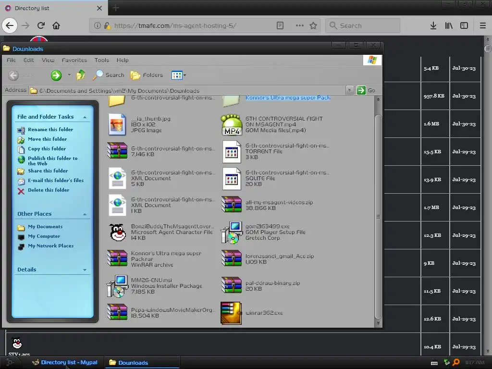492x369 pixels.
Task: Click Publish this folder to the Web
Action: click(52, 160)
